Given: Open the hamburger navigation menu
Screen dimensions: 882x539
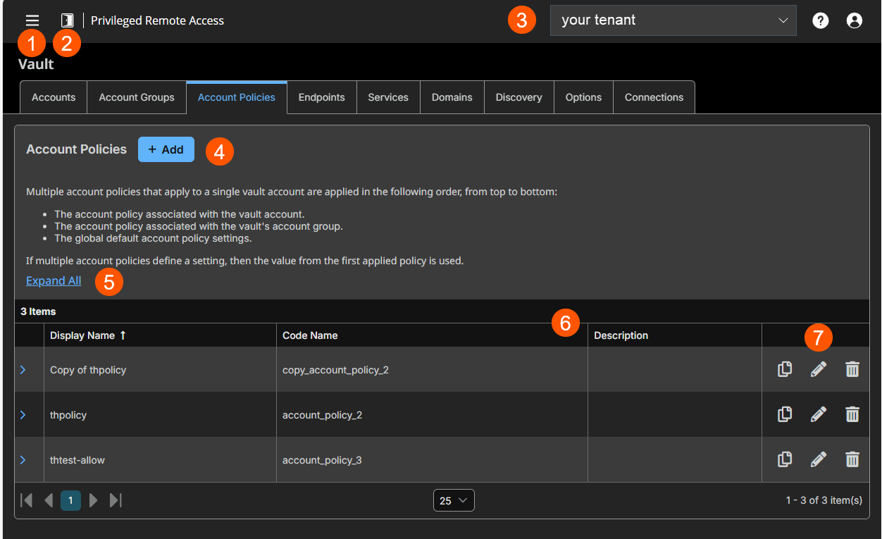Looking at the screenshot, I should pos(32,20).
